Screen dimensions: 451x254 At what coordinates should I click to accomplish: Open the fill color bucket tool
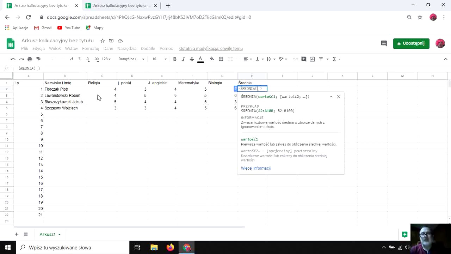tap(212, 59)
